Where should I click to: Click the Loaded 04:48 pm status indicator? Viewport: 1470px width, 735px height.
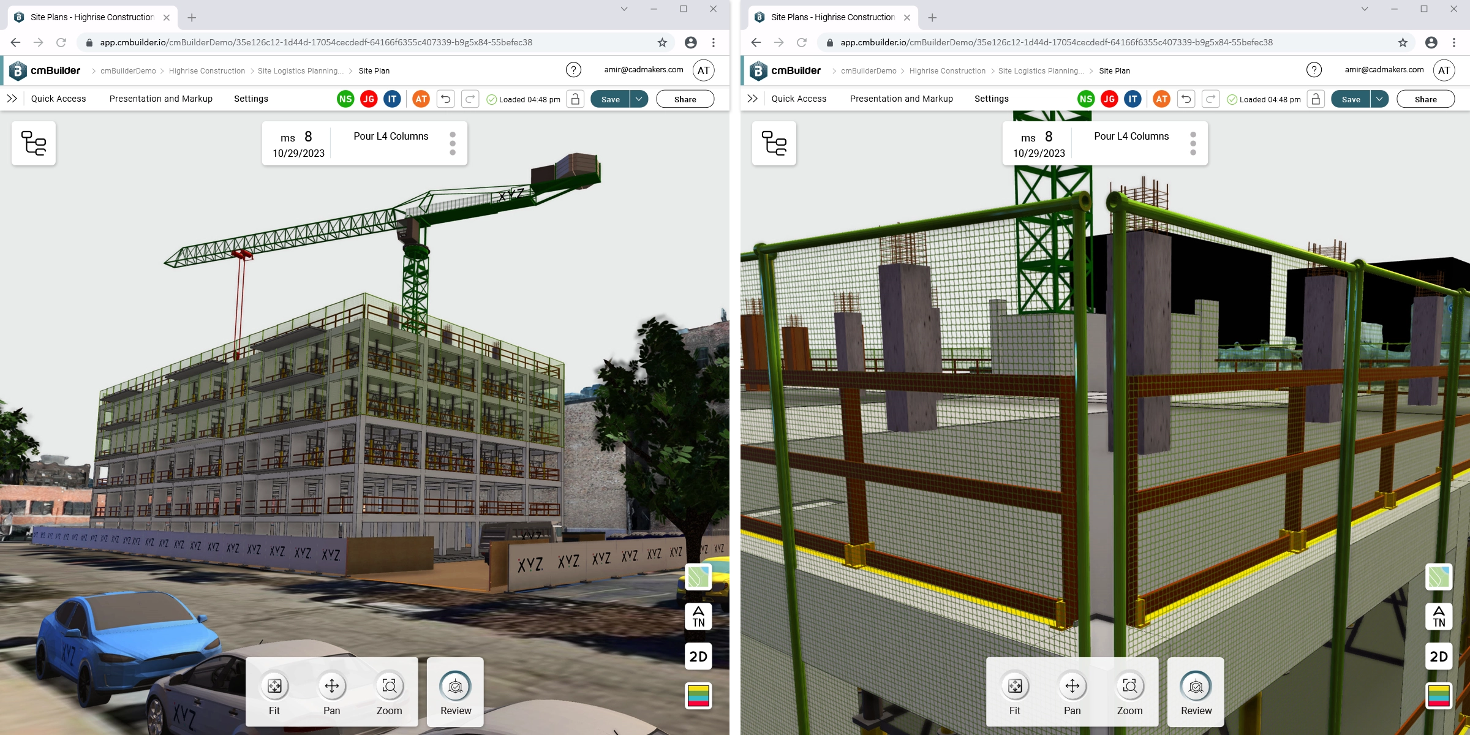click(x=524, y=99)
